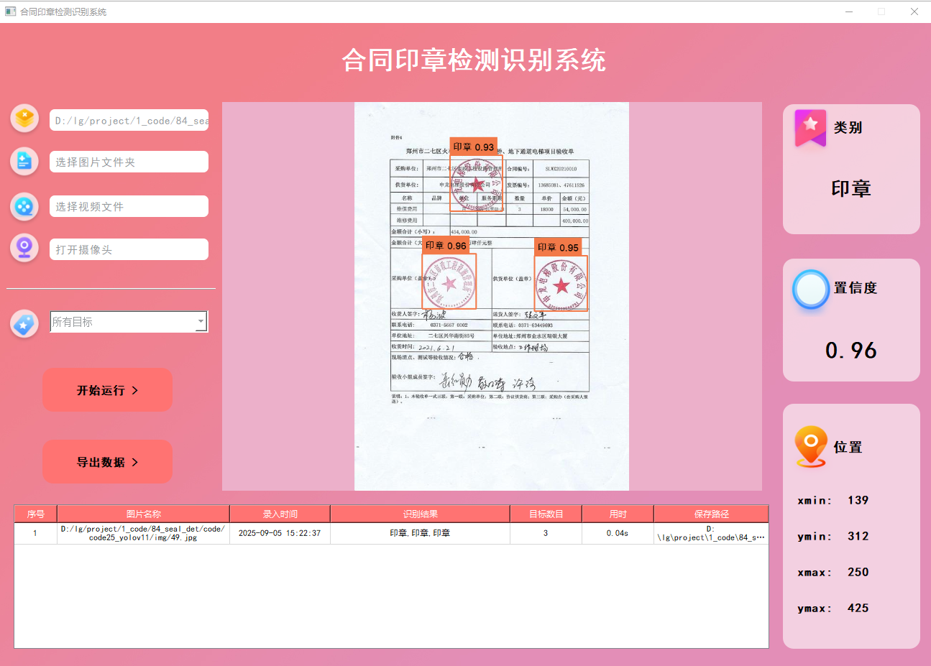Click the app icon in the title bar
The height and width of the screenshot is (666, 931).
click(x=10, y=11)
